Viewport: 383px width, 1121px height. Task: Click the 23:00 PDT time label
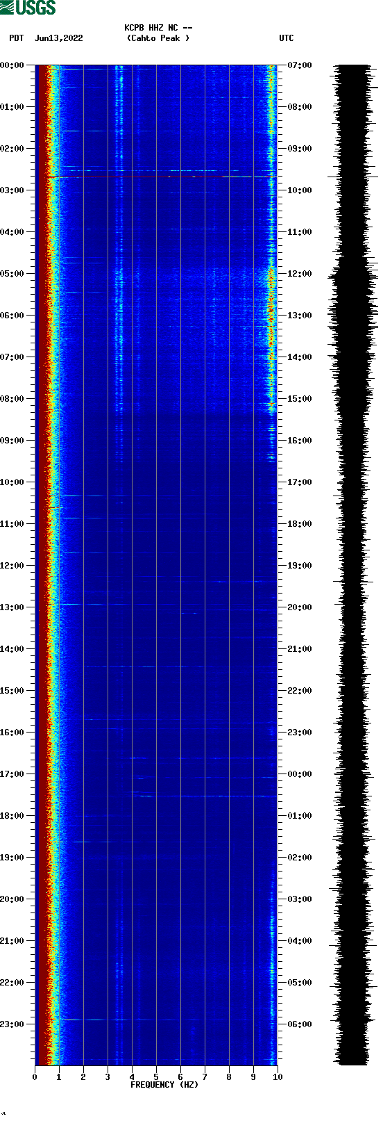point(12,1024)
